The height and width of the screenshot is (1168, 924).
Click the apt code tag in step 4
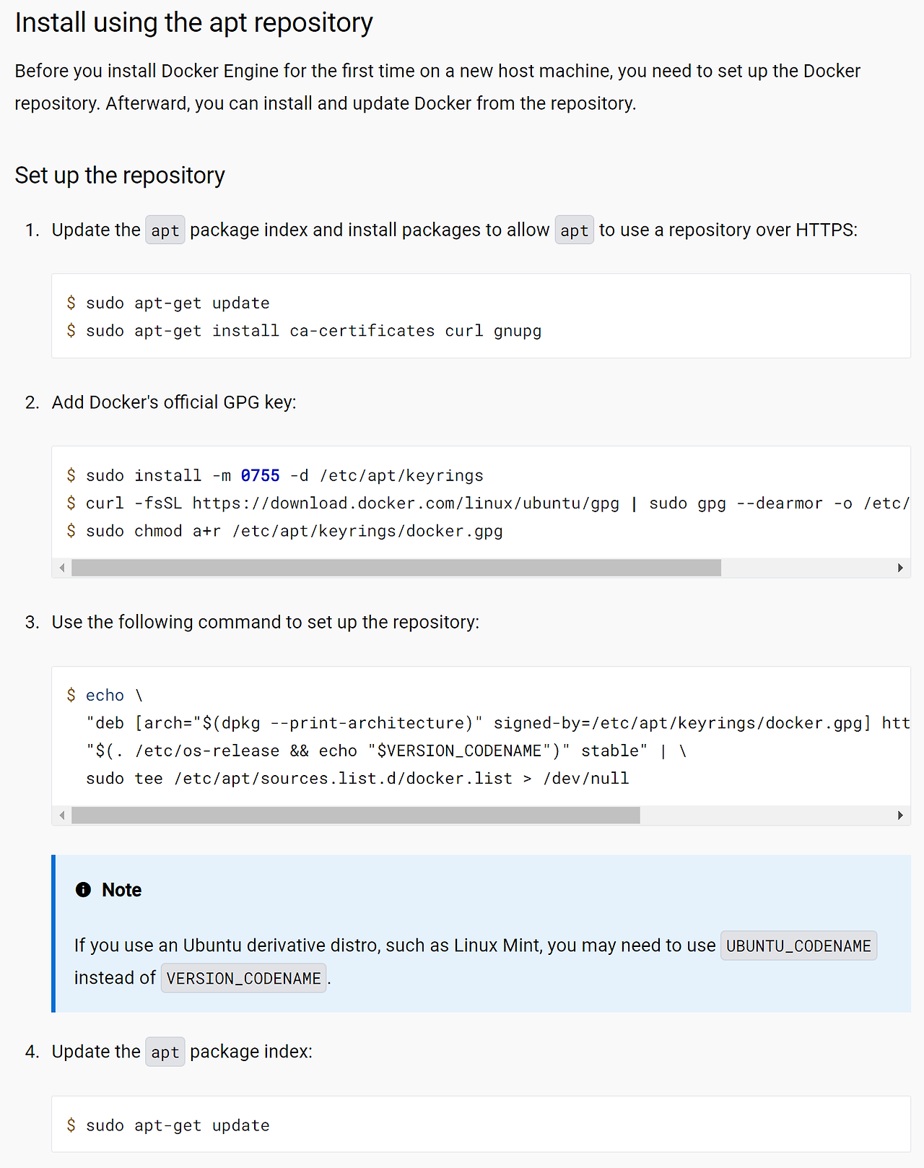coord(165,1052)
